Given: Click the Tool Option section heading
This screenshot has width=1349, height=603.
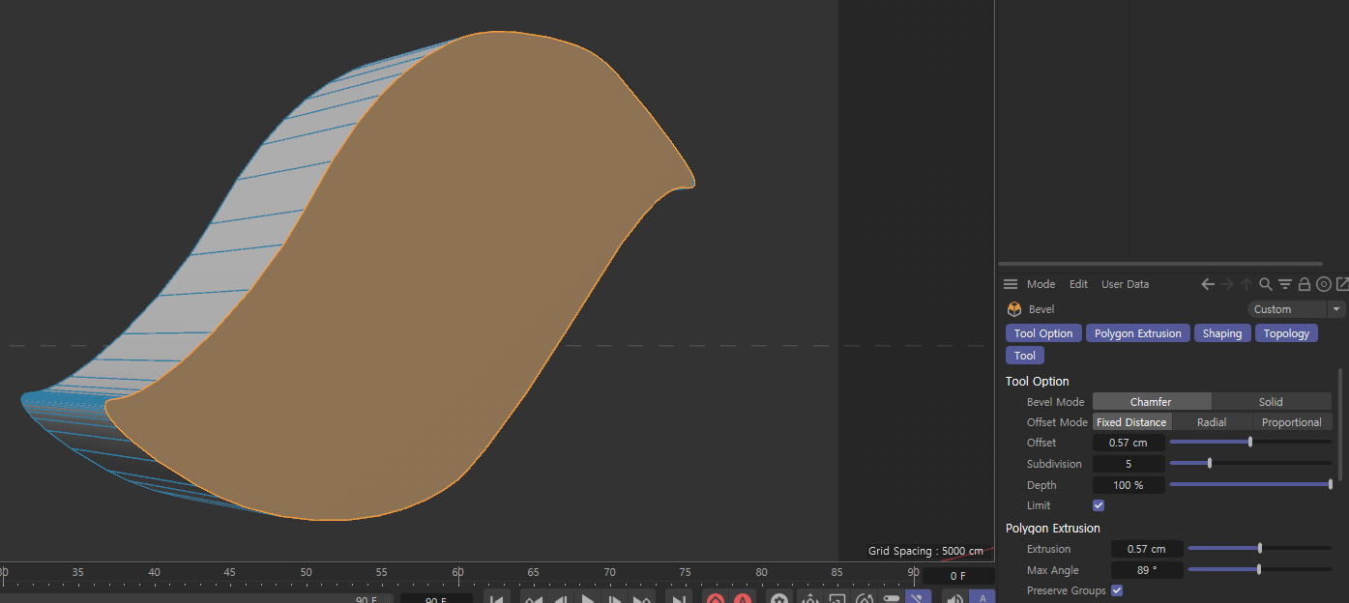Looking at the screenshot, I should 1037,382.
